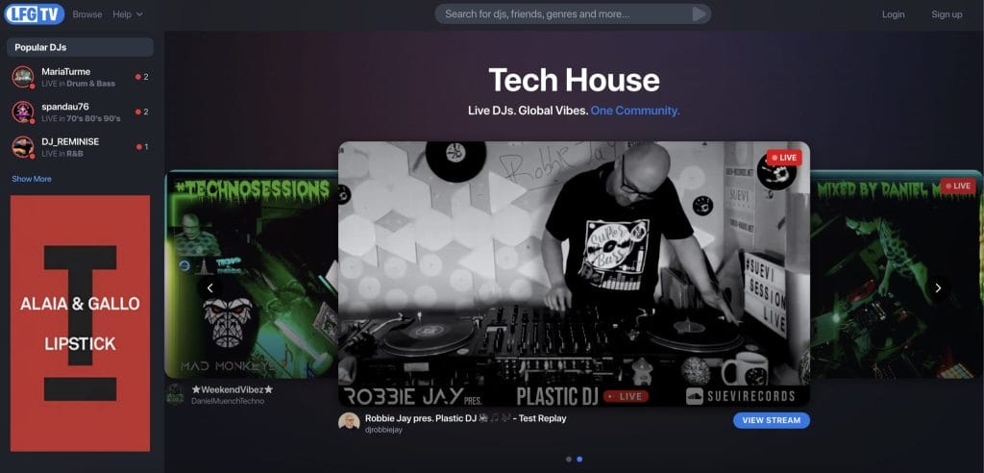Click the LFG TV logo
This screenshot has height=473, width=984.
tap(34, 14)
